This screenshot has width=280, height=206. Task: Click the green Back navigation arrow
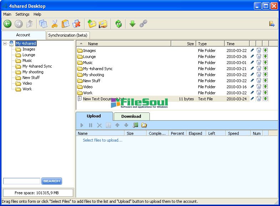7,24
